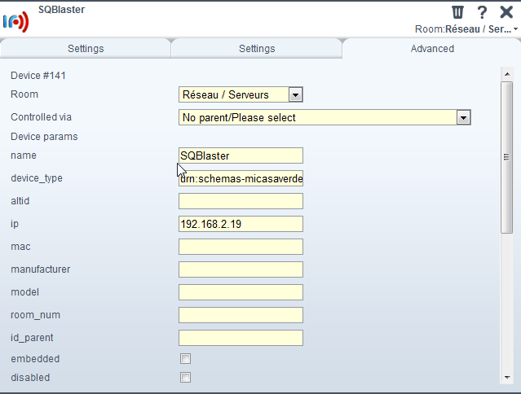The image size is (521, 394).
Task: Click the ip field showing 192.168.2.19
Action: [x=241, y=224]
